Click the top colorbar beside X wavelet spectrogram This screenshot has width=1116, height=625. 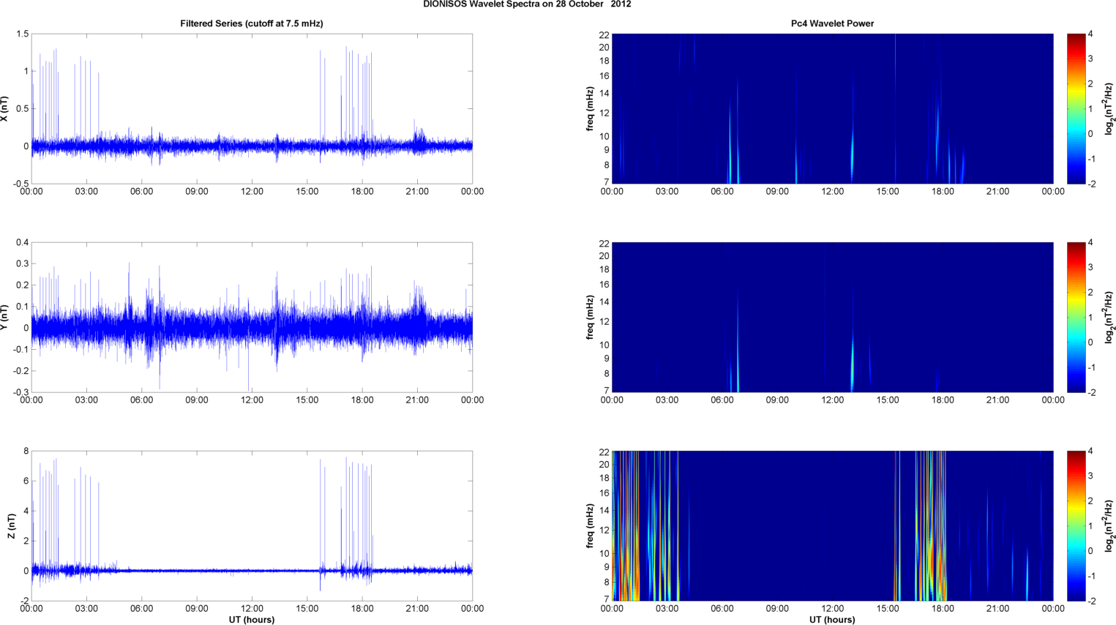1076,108
